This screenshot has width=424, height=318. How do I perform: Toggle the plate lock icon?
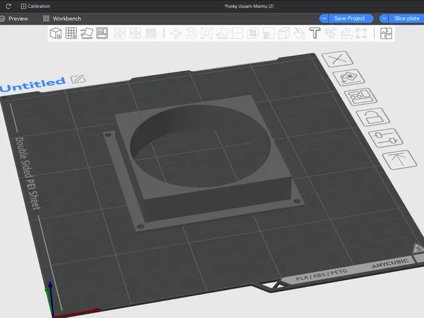[373, 117]
